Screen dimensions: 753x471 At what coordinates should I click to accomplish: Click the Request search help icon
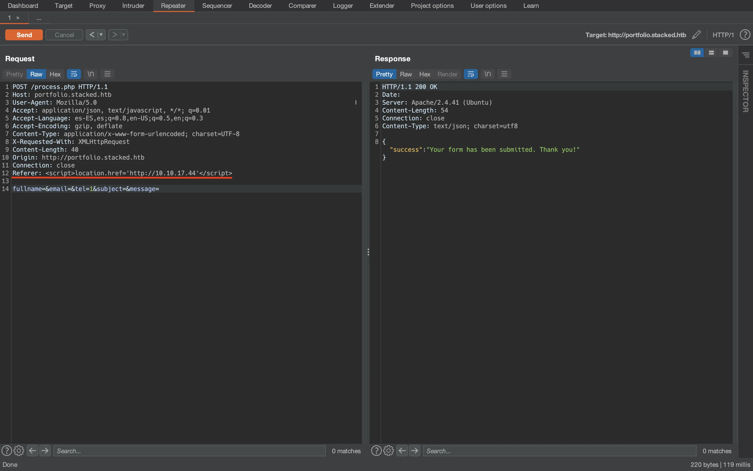pyautogui.click(x=7, y=451)
